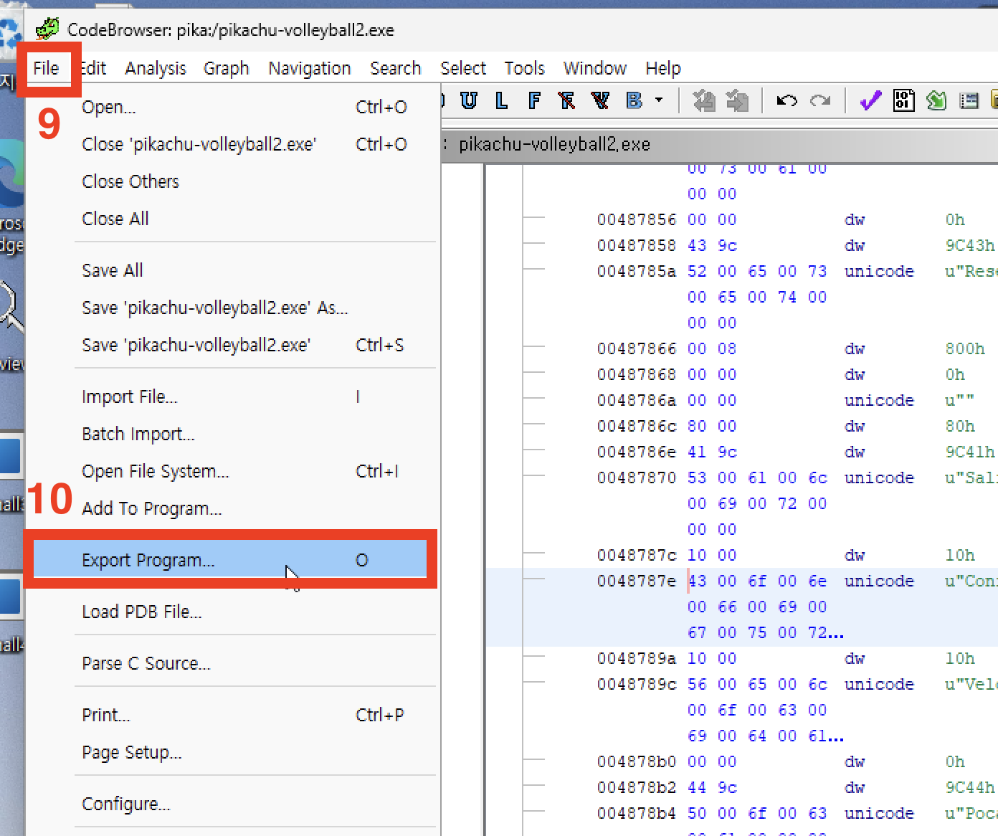Open the Help menu
This screenshot has height=836, width=998.
(663, 68)
